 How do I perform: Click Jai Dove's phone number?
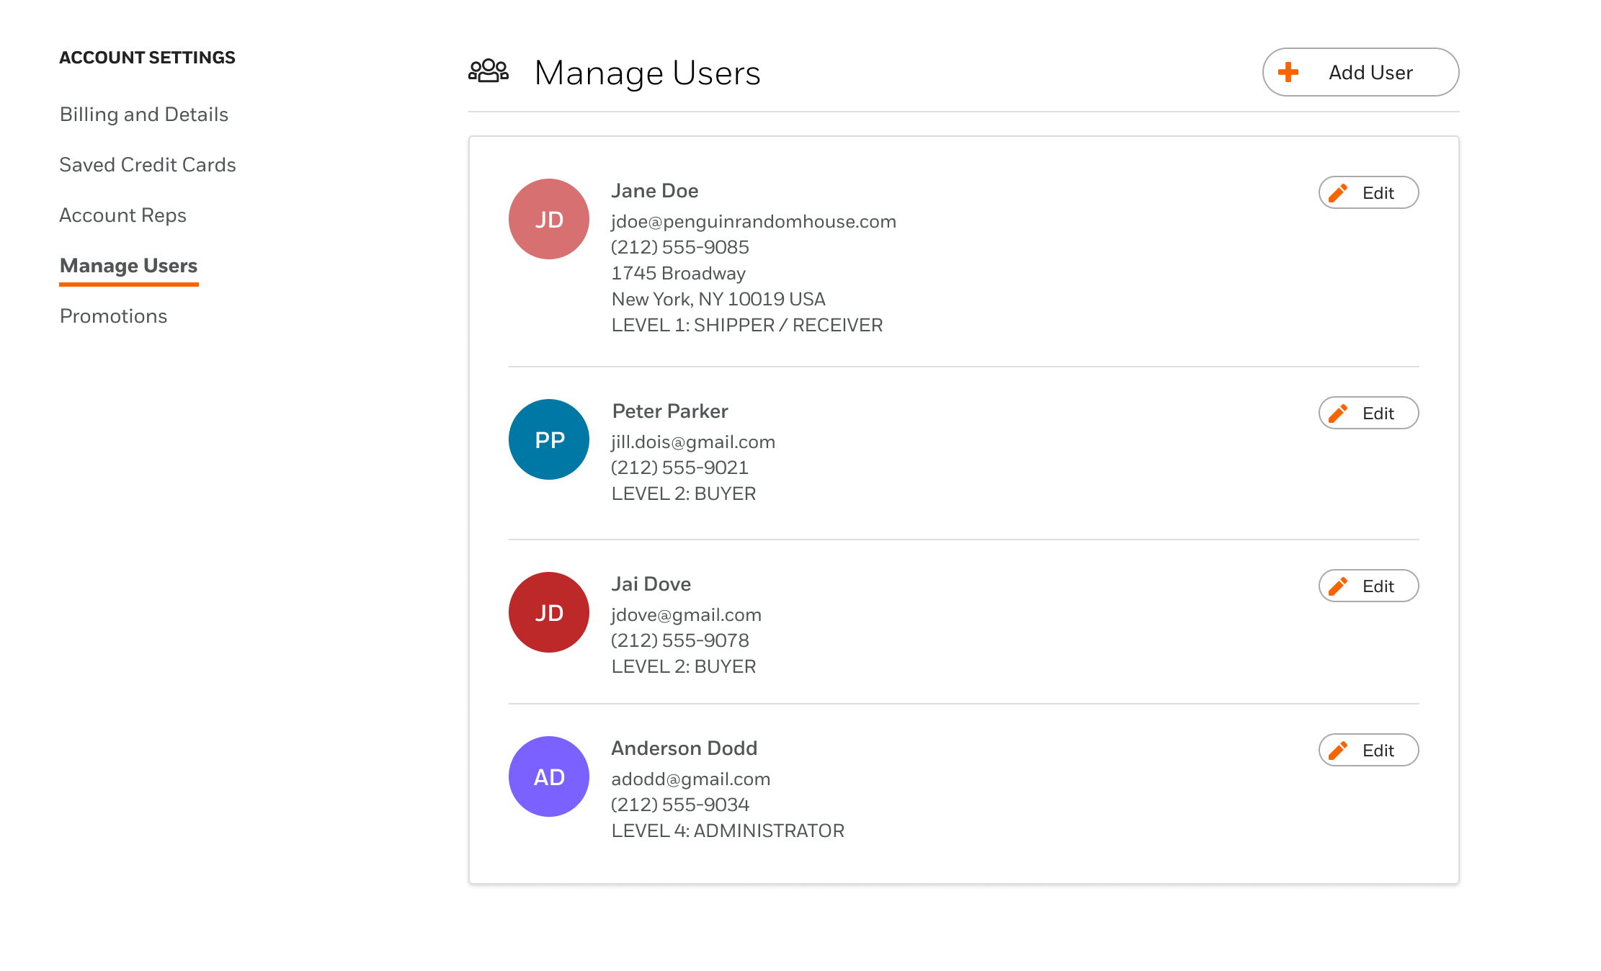click(x=680, y=640)
